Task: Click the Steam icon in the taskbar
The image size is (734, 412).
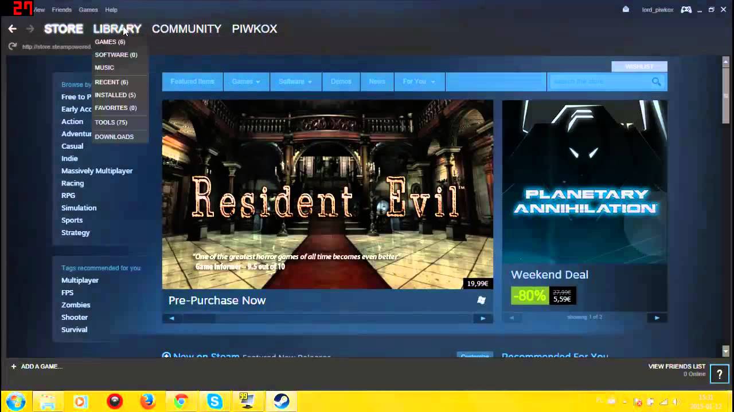Action: [x=282, y=402]
